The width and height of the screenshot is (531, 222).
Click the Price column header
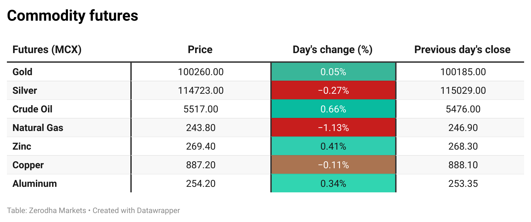(200, 50)
